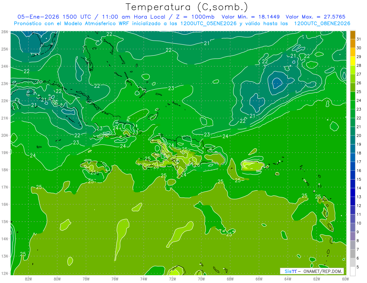The width and height of the screenshot is (367, 283).
Task: Click the color scale value '20'
Action: pos(359,136)
